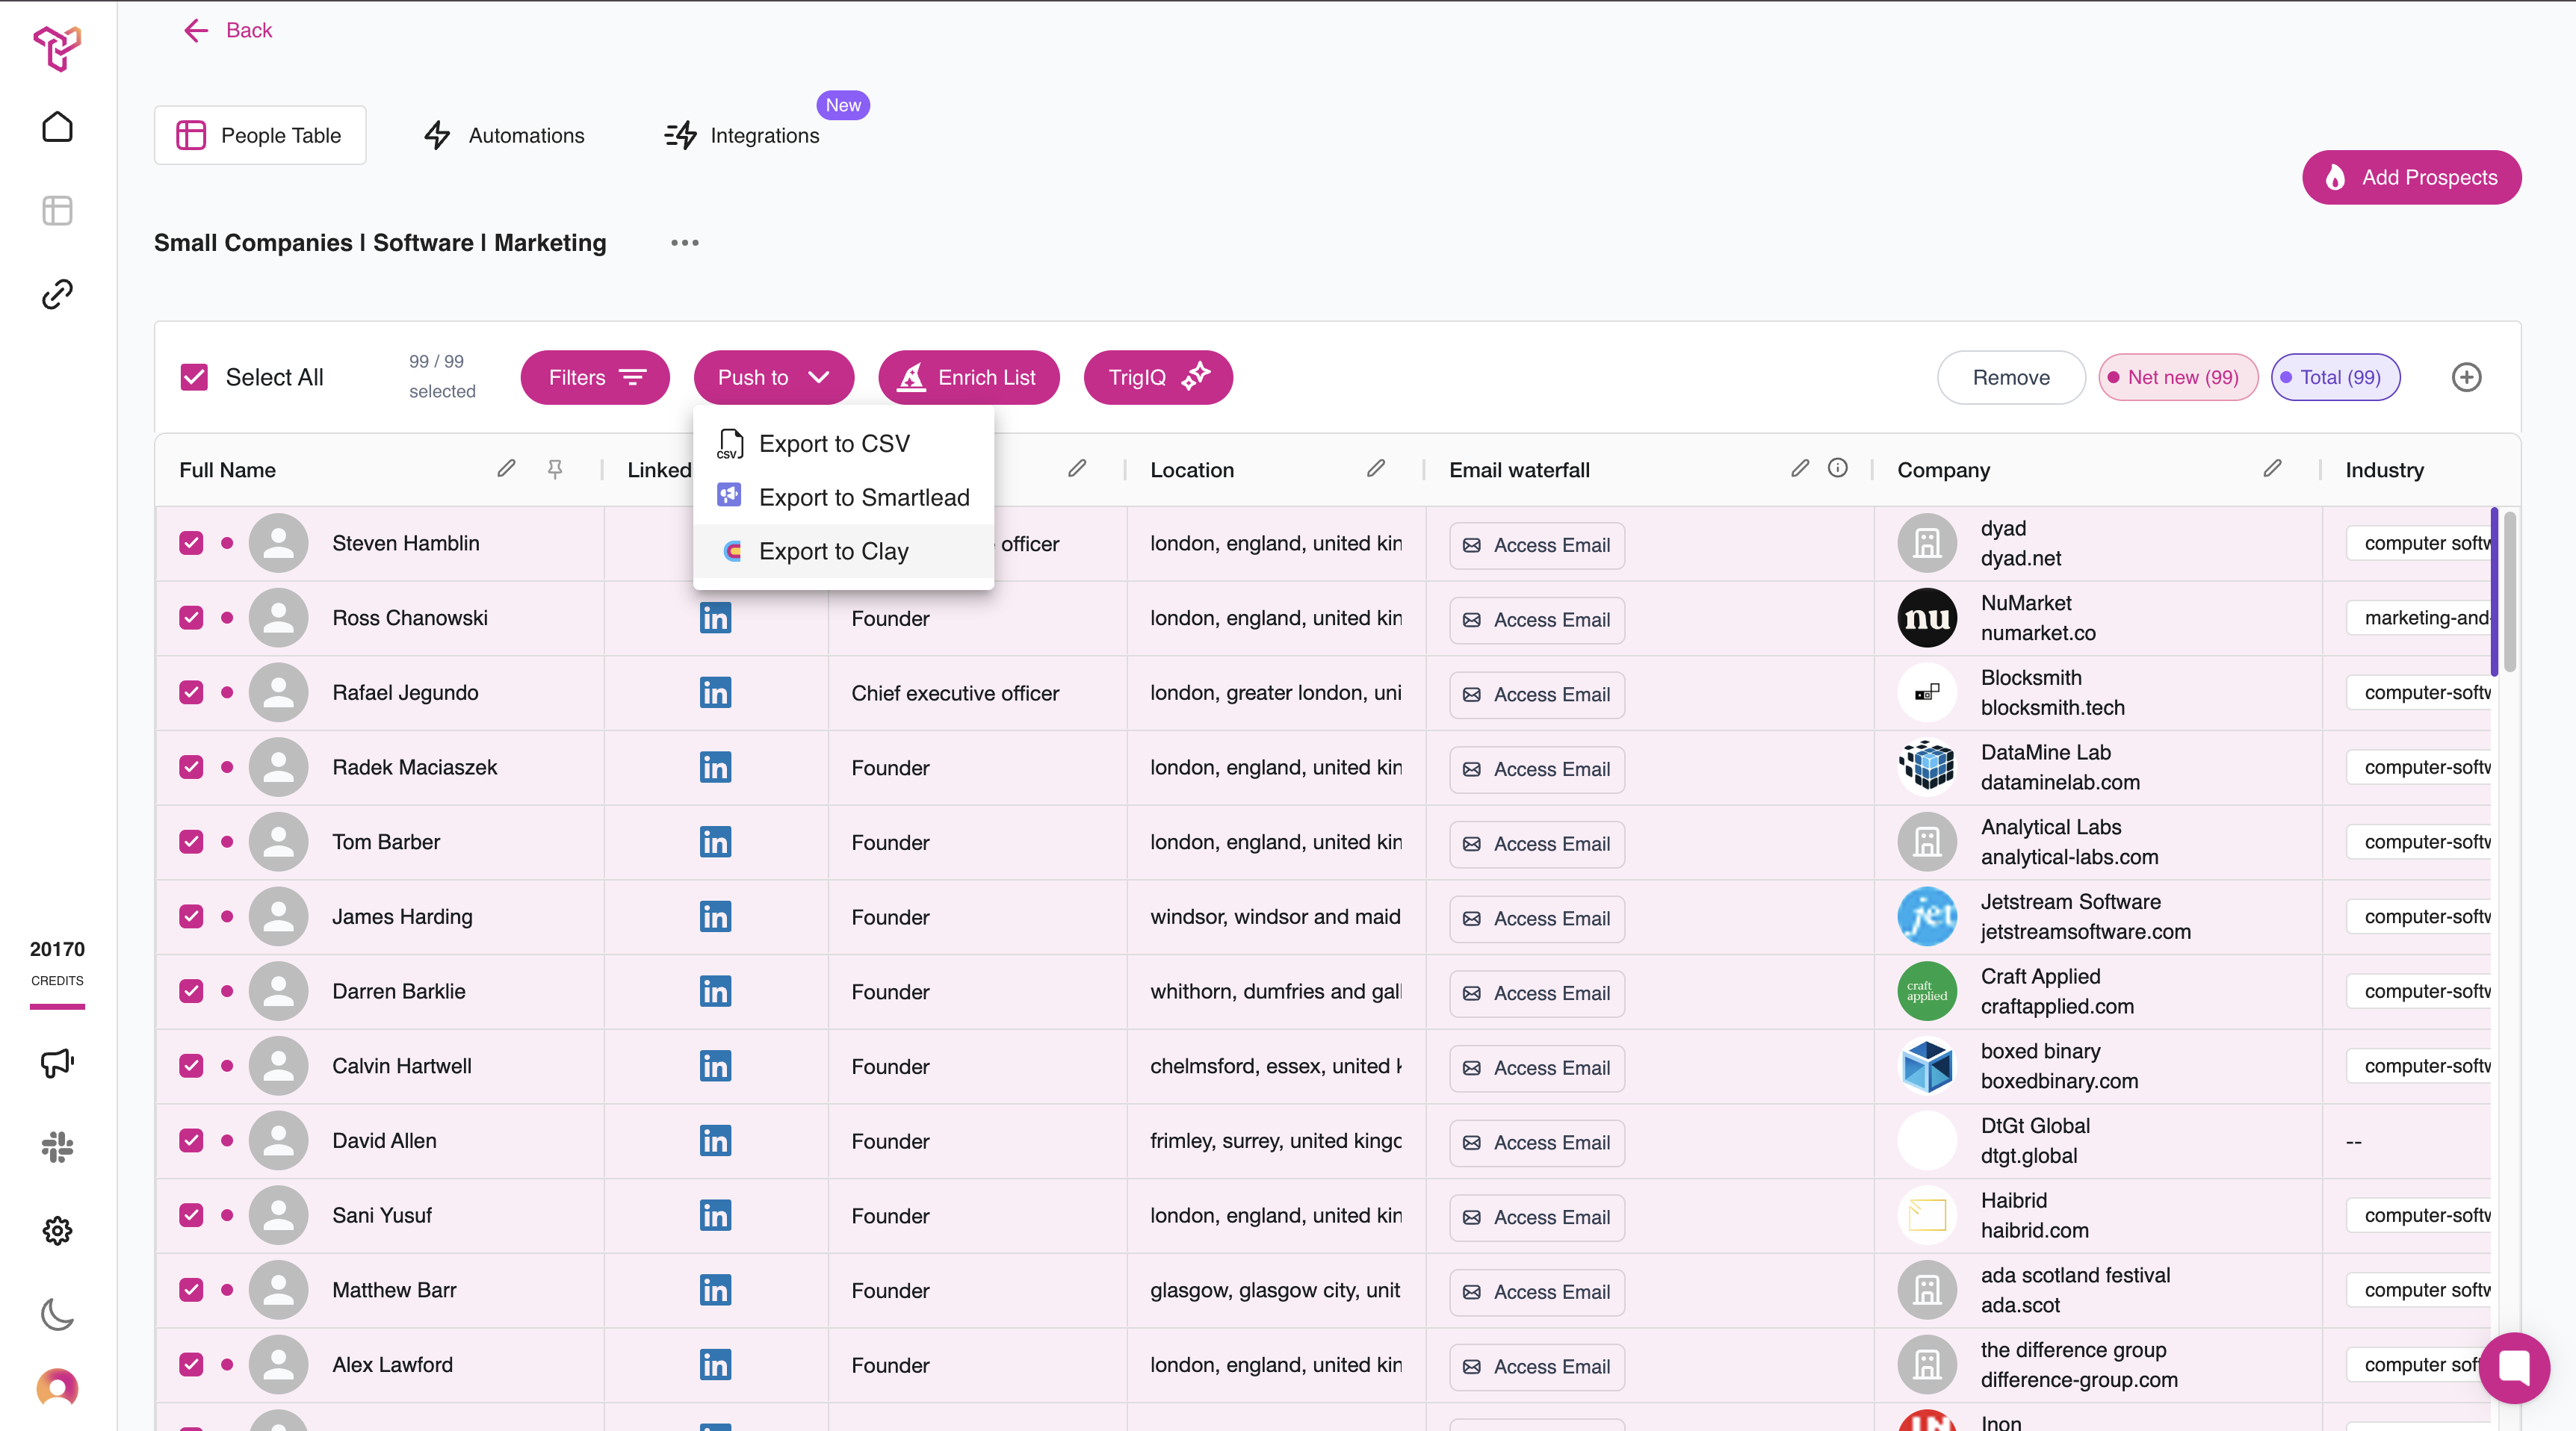Click the Email waterfall info icon

[1837, 468]
